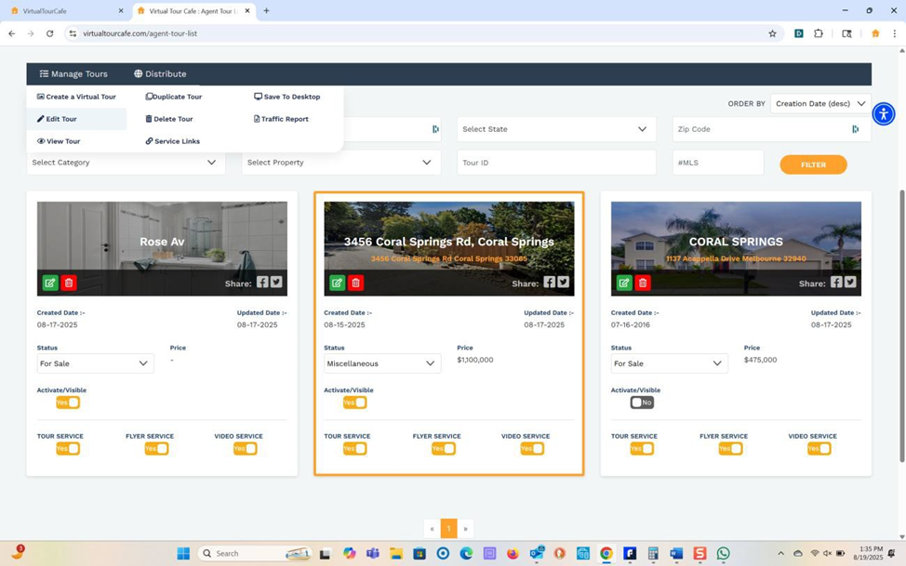
Task: Expand the Select State dropdown
Action: pos(554,129)
